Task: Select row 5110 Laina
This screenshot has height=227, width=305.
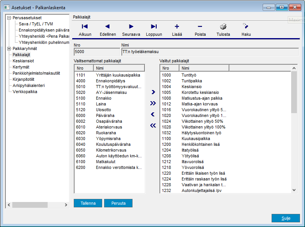Action: pos(109,104)
